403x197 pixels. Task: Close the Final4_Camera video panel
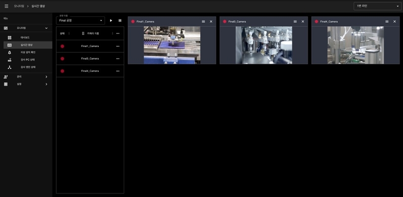394,22
